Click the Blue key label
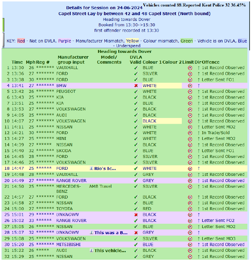Image resolution: width=251 pixels, height=264 pixels. tap(242, 41)
